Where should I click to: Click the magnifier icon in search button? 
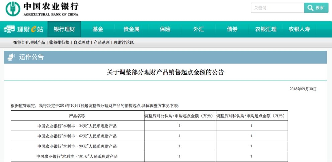(x=310, y=8)
